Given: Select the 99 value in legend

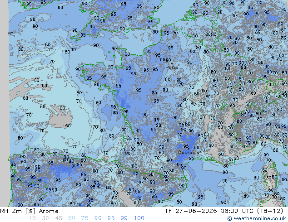Looking at the screenshot, I should (124, 218).
